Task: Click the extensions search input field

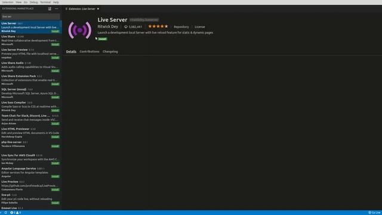Action: click(30, 16)
